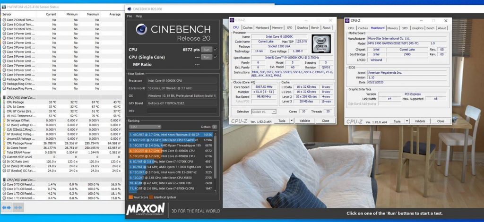
Task: Click the Core Speed value 5097.50 MHz
Action: [264, 87]
